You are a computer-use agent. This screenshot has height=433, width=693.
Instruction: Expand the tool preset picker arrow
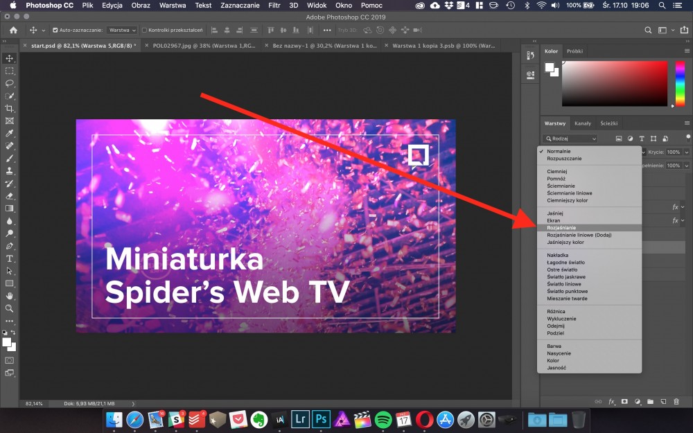pyautogui.click(x=43, y=30)
